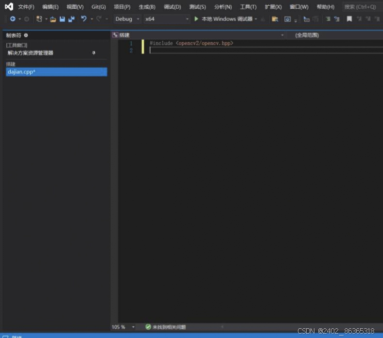This screenshot has width=383, height=338.
Task: Pin the 解决方案资源管理器 tool window
Action: pyautogui.click(x=94, y=53)
